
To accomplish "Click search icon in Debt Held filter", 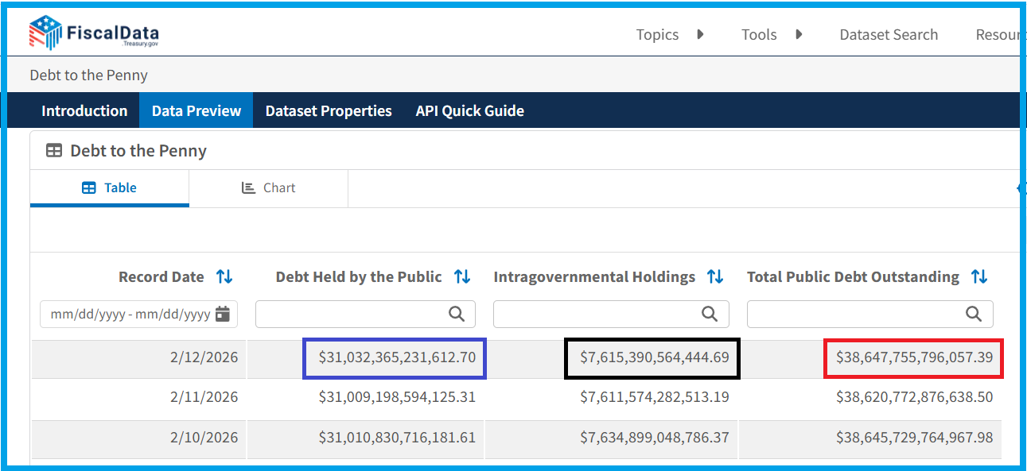I will (457, 315).
